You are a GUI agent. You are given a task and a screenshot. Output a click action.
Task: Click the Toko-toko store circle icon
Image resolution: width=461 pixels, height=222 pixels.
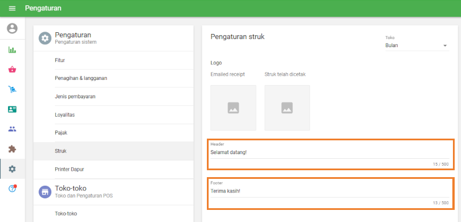(45, 192)
